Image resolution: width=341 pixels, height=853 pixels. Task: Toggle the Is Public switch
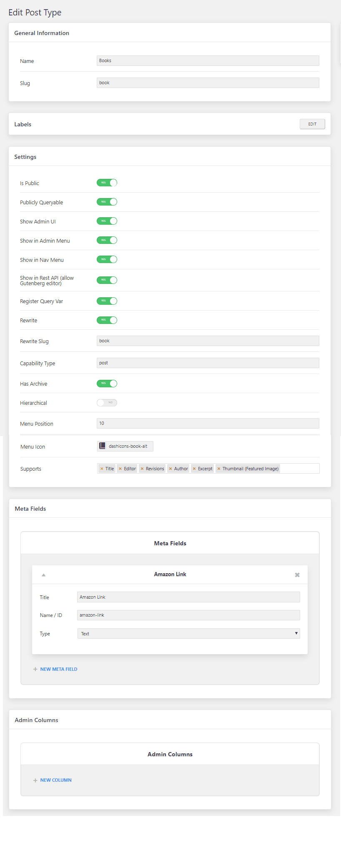[x=107, y=183]
